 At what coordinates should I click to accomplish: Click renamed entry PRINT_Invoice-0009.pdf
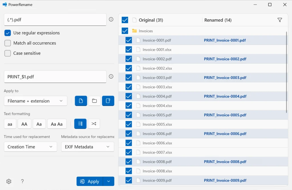tap(225, 180)
